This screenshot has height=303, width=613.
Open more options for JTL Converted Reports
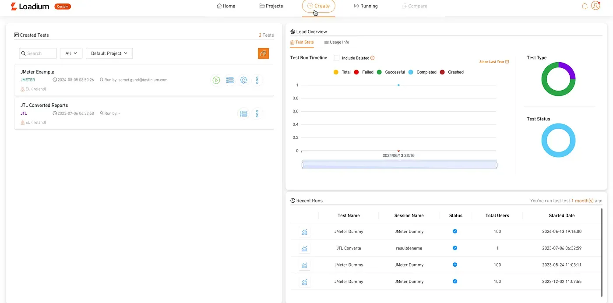[x=257, y=113]
